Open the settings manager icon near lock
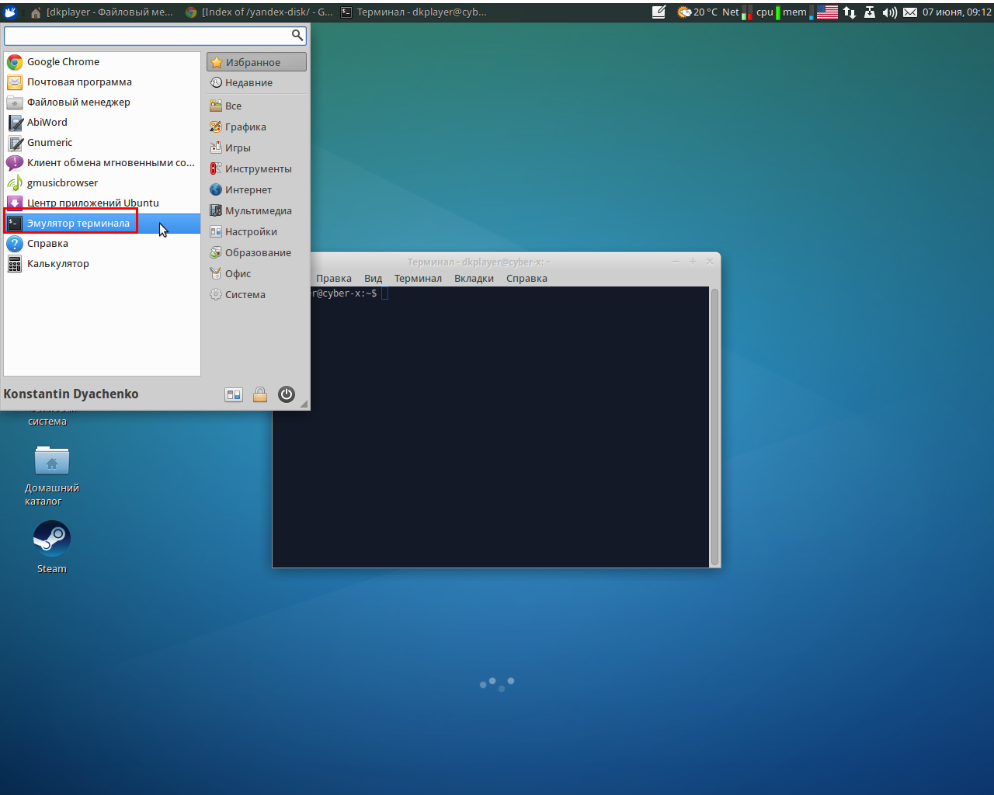Viewport: 994px width, 795px height. tap(234, 394)
